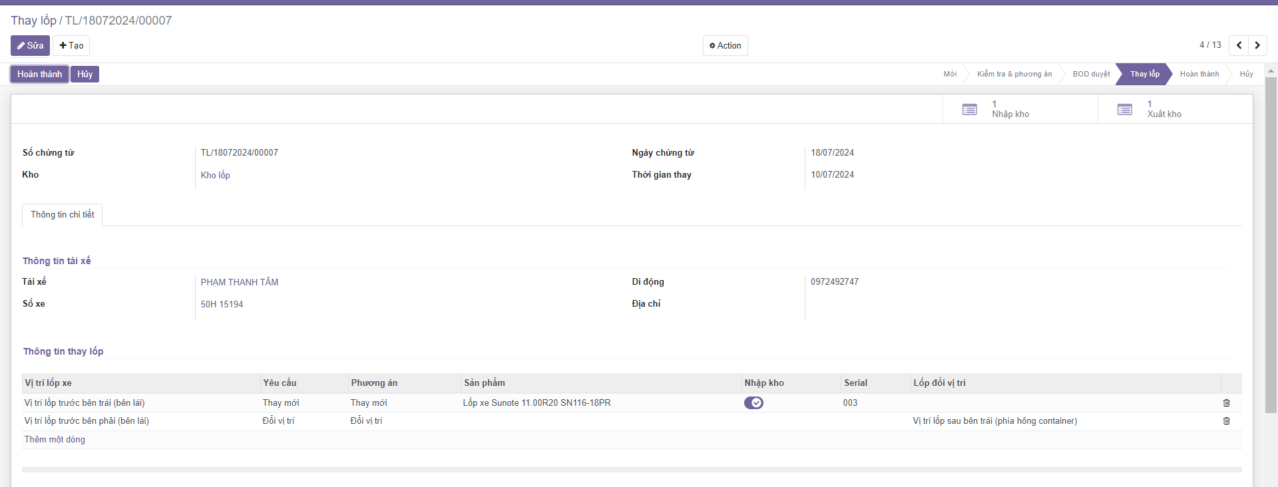Open the Xuất kho stock delivery icon
This screenshot has height=487, width=1278.
pyautogui.click(x=1125, y=109)
